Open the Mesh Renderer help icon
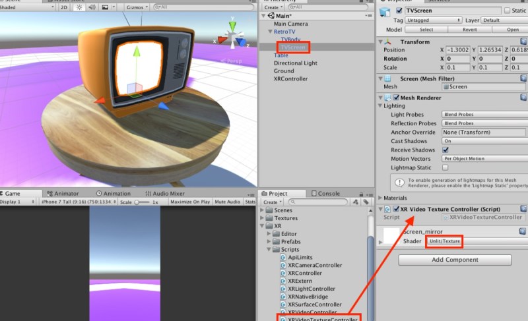 [523, 98]
